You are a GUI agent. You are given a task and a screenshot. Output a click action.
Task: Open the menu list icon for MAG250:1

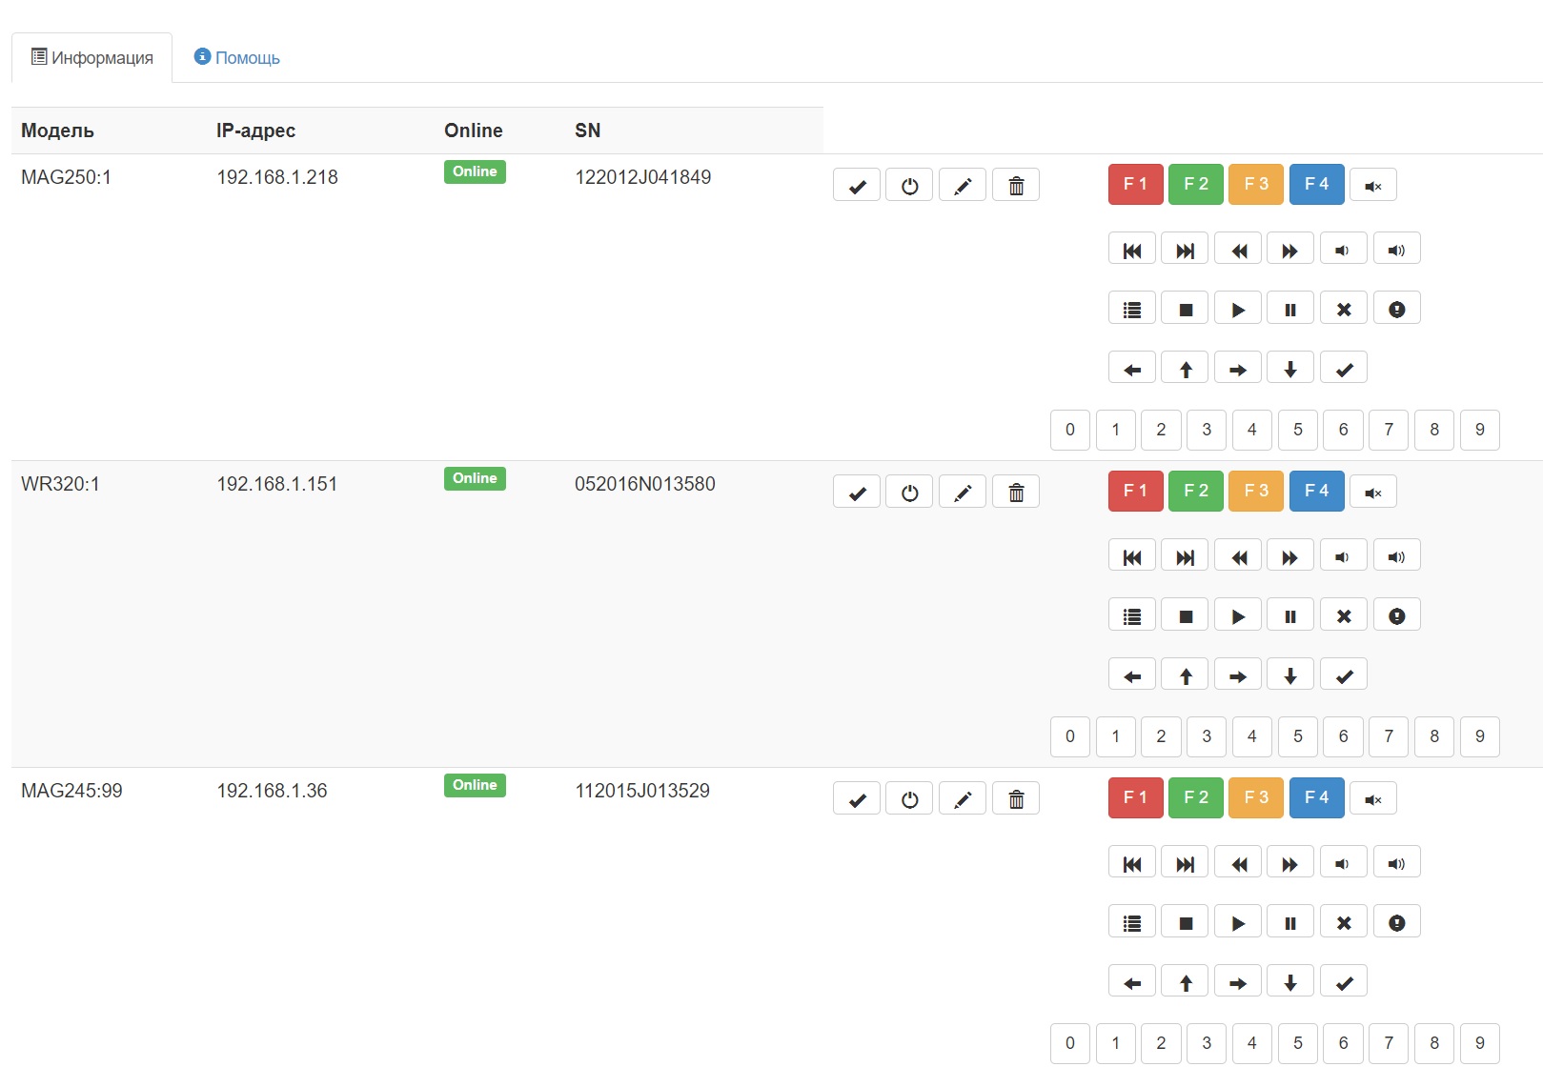(x=1132, y=310)
